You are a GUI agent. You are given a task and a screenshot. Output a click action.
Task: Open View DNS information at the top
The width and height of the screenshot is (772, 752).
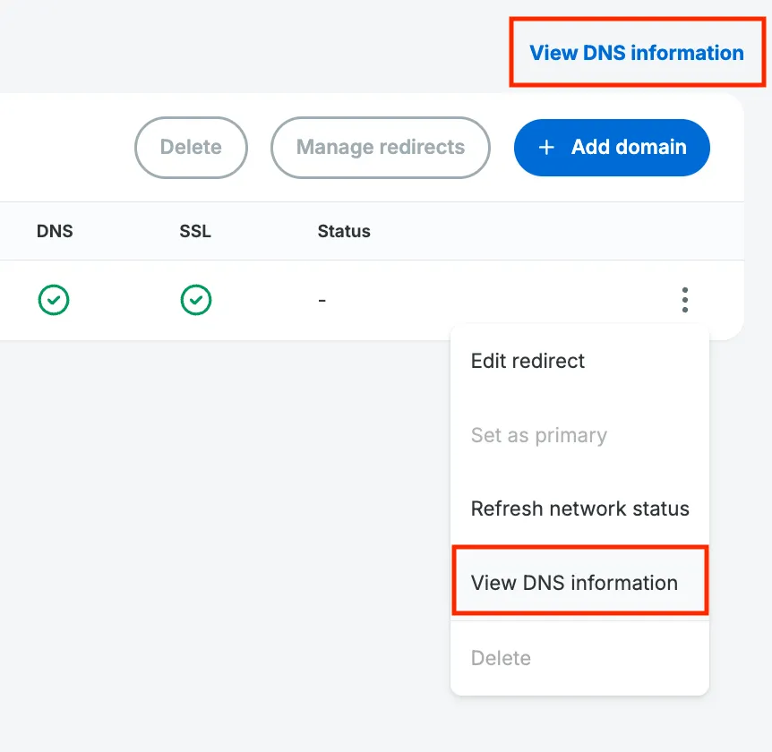(x=637, y=52)
